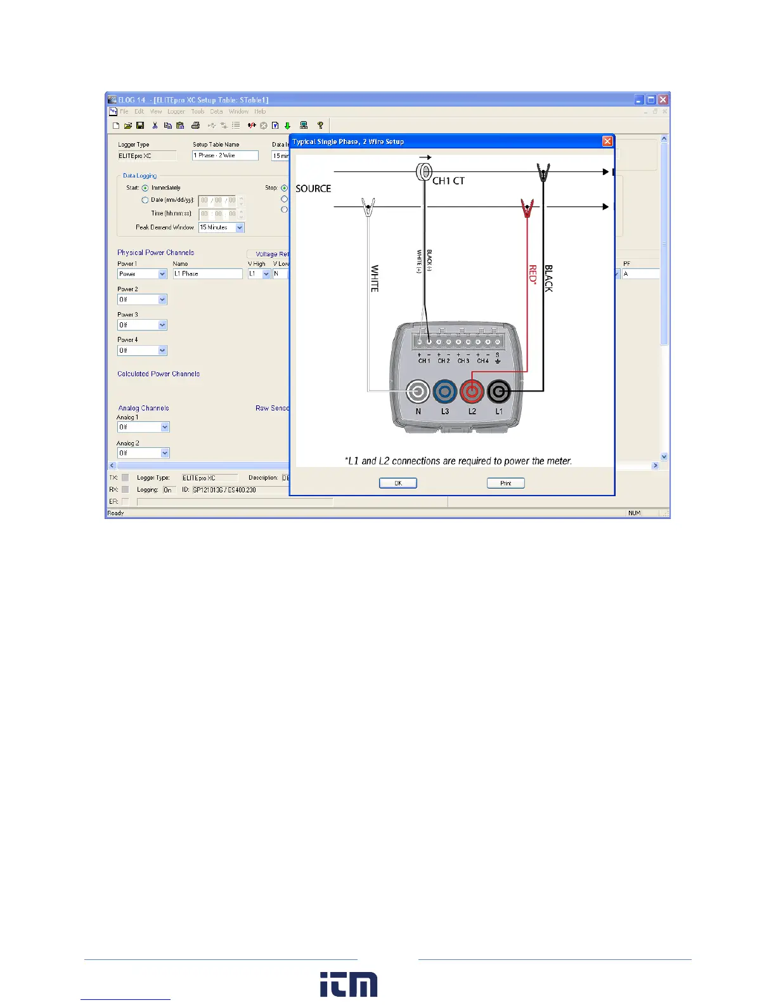Screen dimensions: 776x1005
Task: Open the V High L1 dropdown
Action: click(266, 274)
